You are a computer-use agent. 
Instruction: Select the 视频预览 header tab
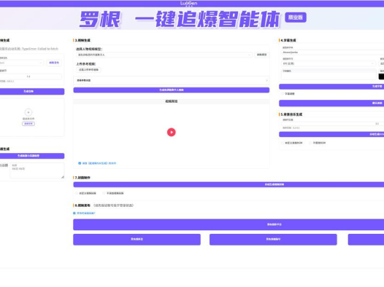point(171,101)
